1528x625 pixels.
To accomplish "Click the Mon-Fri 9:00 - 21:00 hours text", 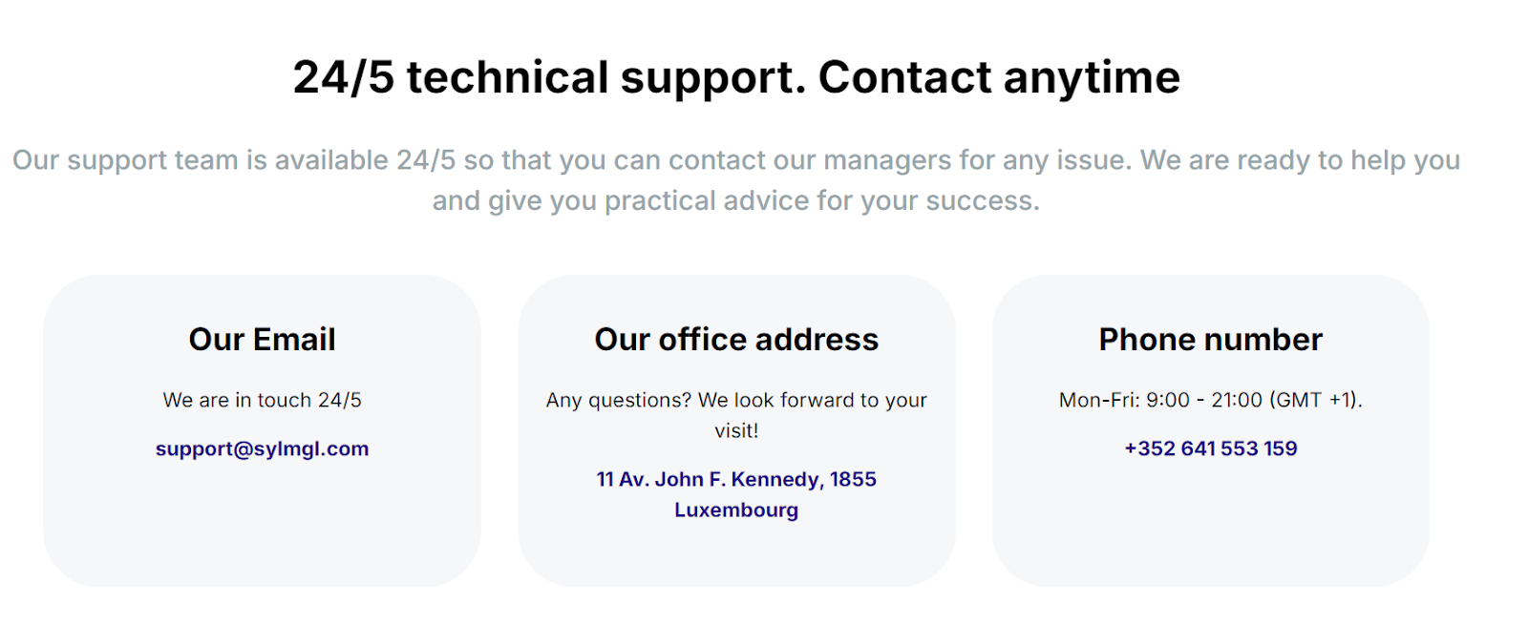I will tap(1210, 400).
